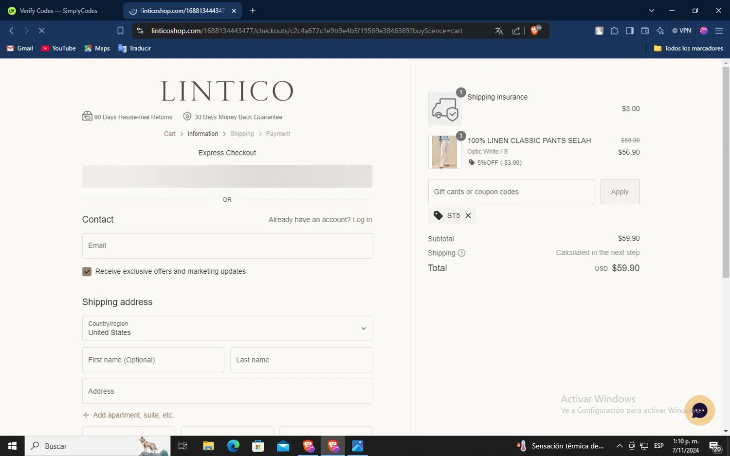Click the Buscar taskbar search box
The height and width of the screenshot is (456, 730).
point(97,446)
